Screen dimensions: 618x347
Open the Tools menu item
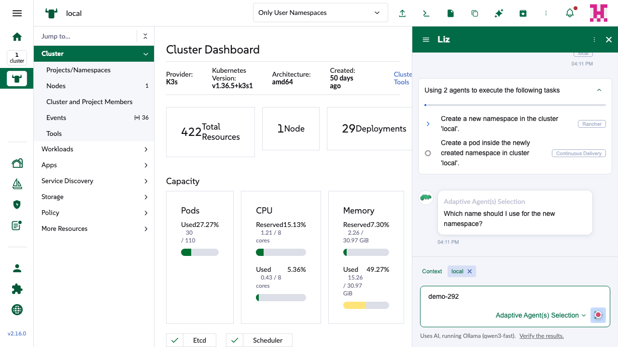coord(94,133)
